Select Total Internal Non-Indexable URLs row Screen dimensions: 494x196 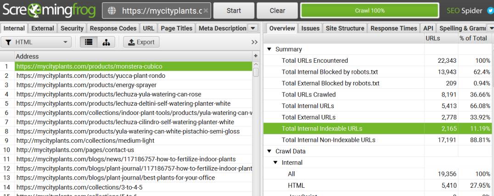tap(377, 140)
